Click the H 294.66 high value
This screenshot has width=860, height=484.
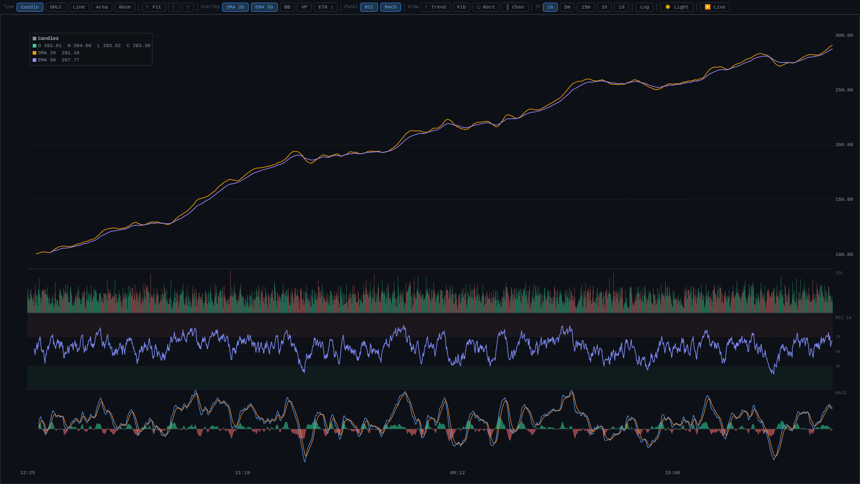click(x=79, y=46)
